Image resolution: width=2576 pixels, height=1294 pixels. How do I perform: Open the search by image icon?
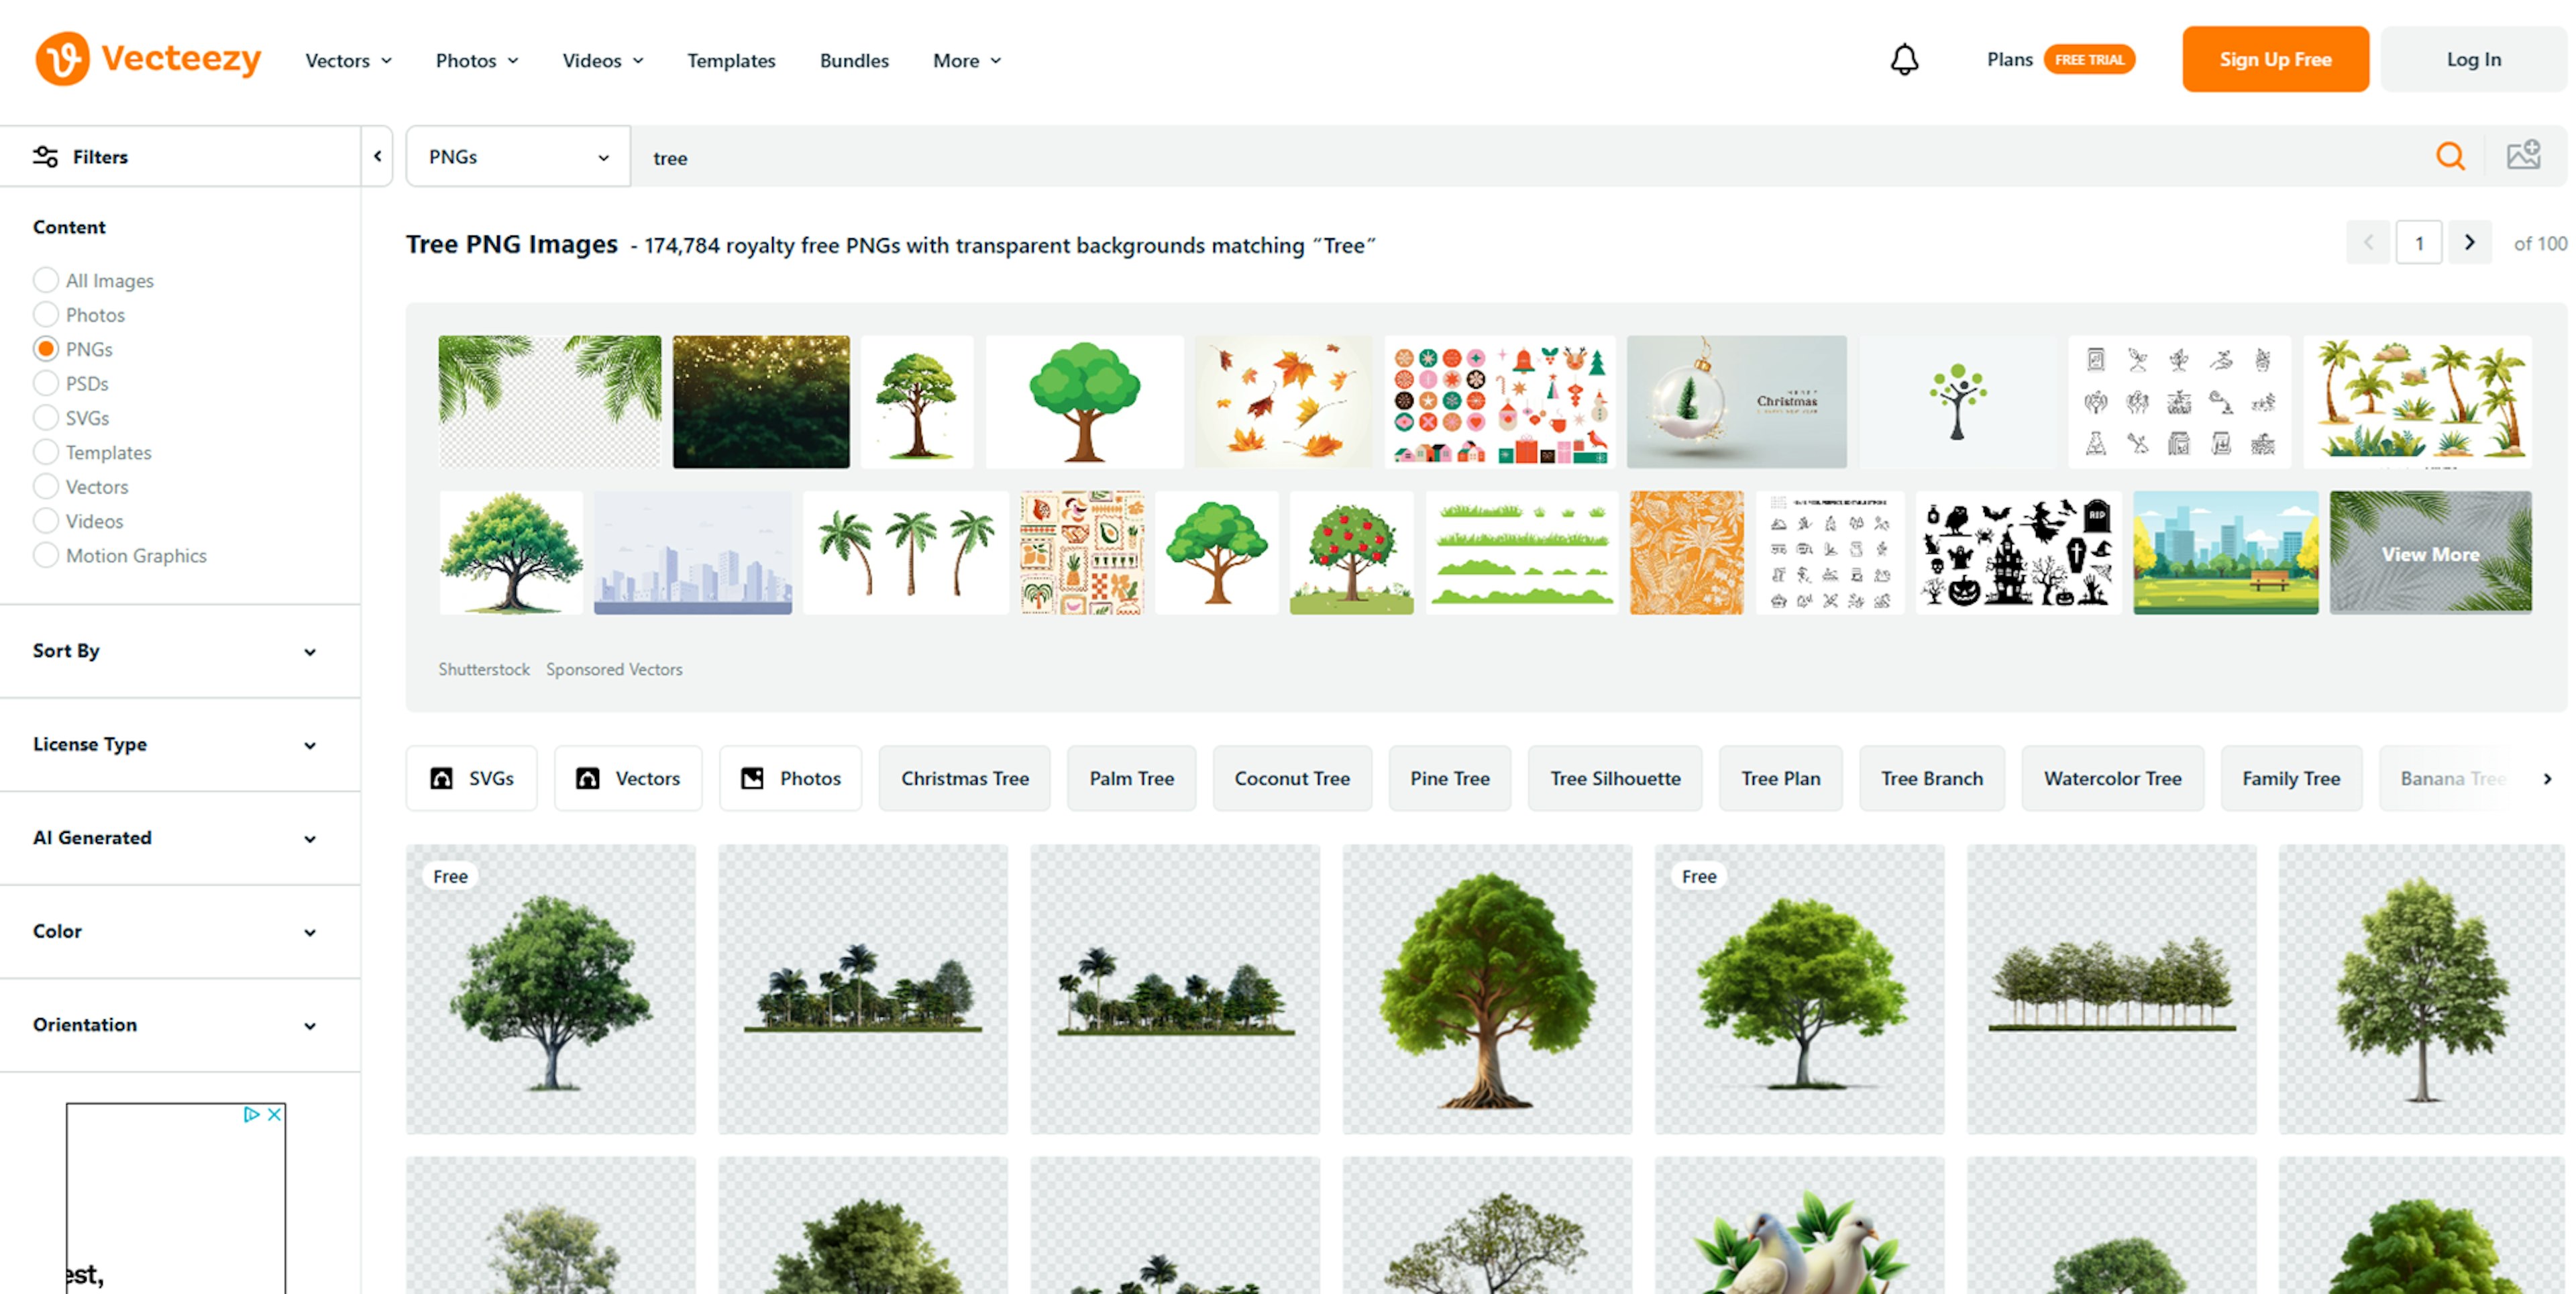click(x=2522, y=156)
